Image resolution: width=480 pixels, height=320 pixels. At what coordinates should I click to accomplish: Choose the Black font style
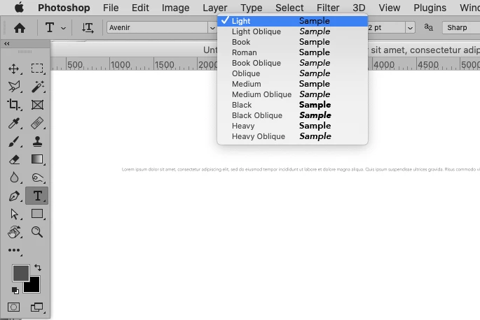[292, 105]
